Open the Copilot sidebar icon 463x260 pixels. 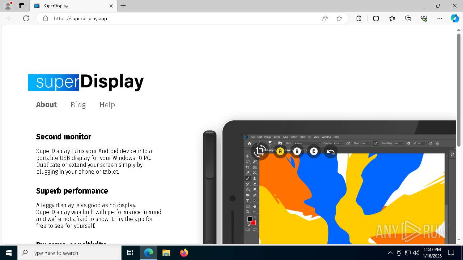click(x=455, y=18)
